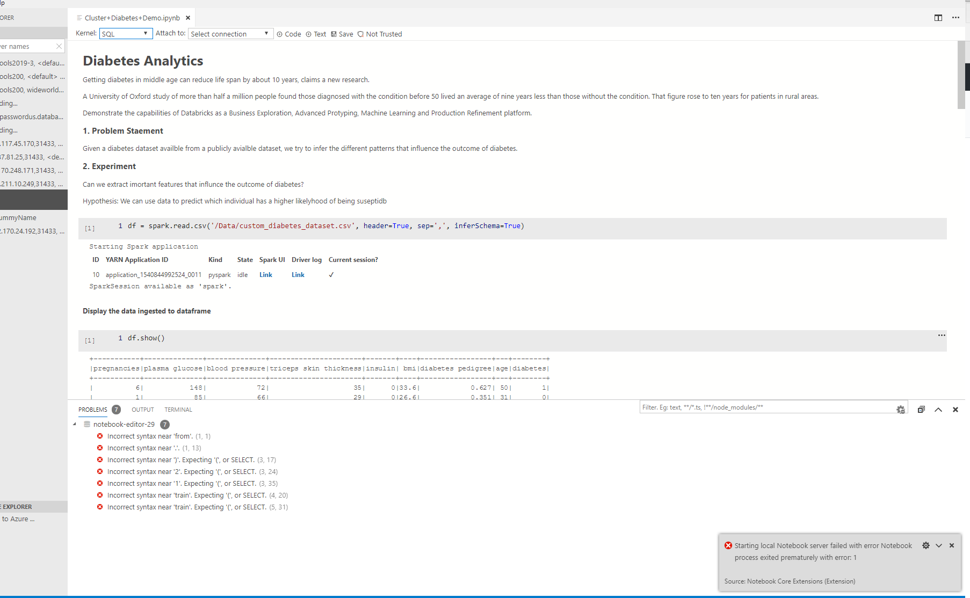Screen dimensions: 970x598
Task: Select the server ools200, wideworld...
Action: tap(33, 90)
